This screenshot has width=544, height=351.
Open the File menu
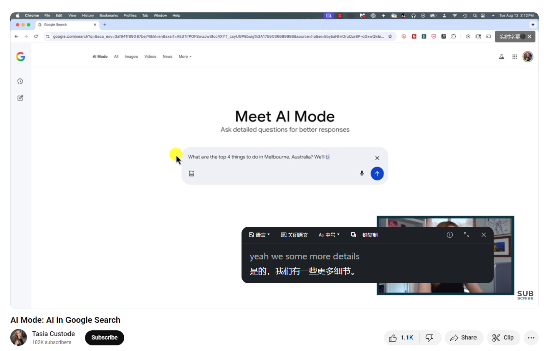pos(47,15)
